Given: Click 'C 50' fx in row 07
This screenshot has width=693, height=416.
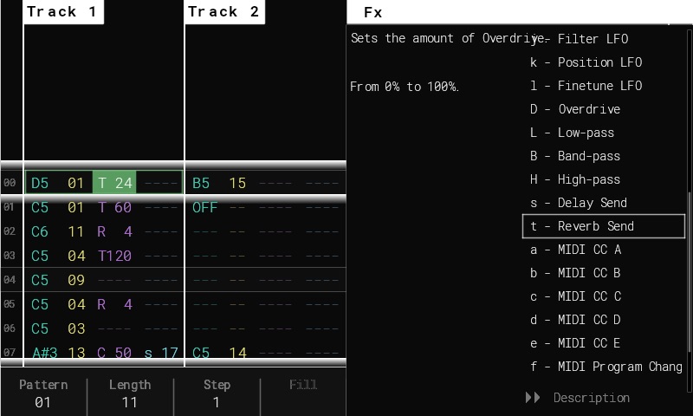Looking at the screenshot, I should pyautogui.click(x=114, y=353).
